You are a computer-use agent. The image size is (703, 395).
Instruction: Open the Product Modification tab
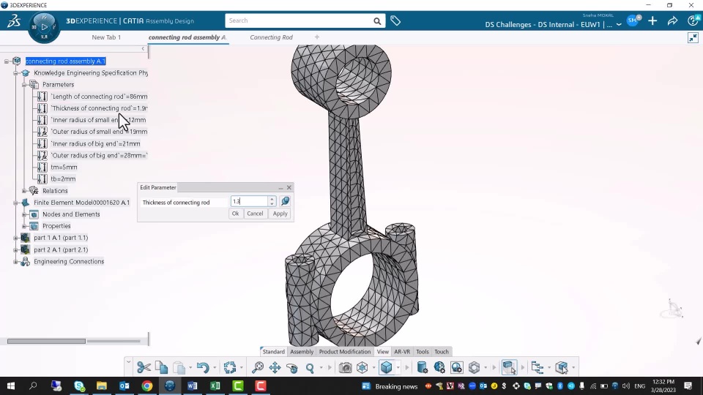tap(345, 352)
